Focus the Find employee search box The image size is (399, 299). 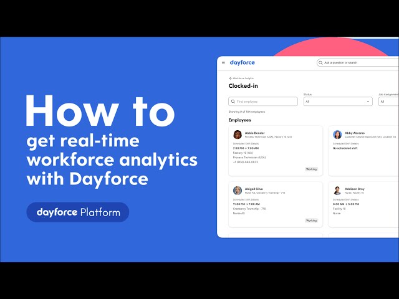coord(263,102)
